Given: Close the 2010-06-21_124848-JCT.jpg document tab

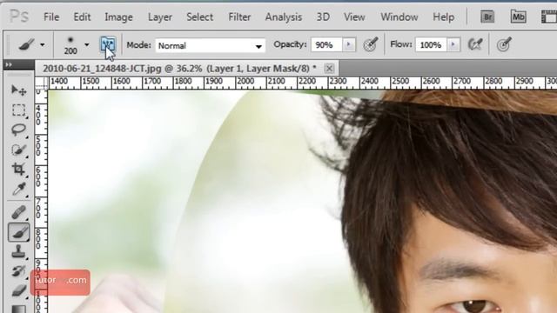Looking at the screenshot, I should point(329,68).
